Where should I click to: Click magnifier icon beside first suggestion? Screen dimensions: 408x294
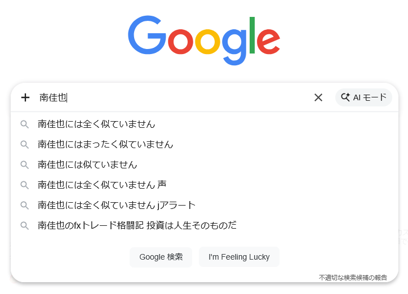pyautogui.click(x=25, y=124)
